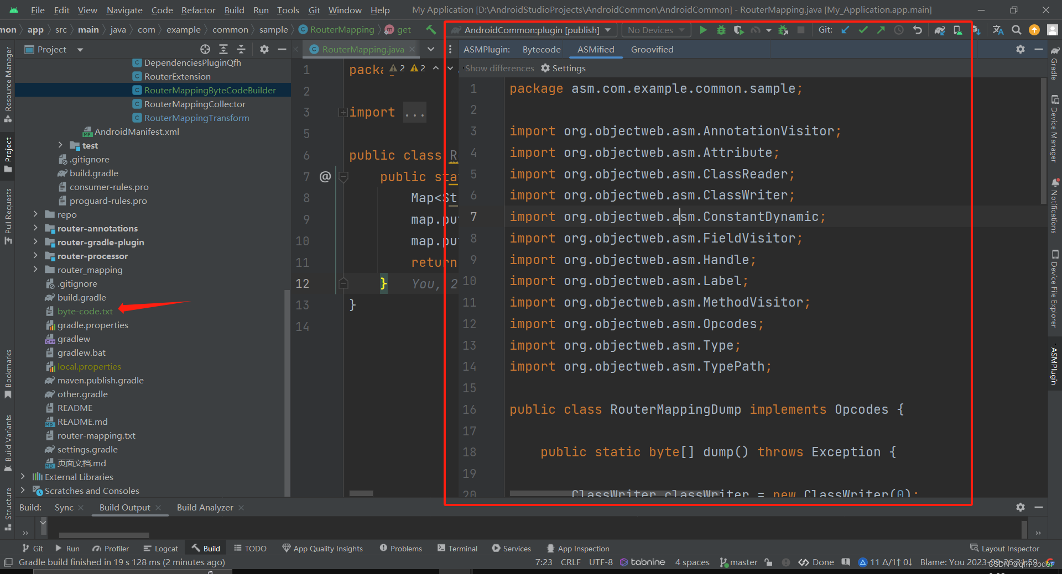Open Device File Explorer side panel
Screen dimensions: 1062x574
(x=1055, y=289)
